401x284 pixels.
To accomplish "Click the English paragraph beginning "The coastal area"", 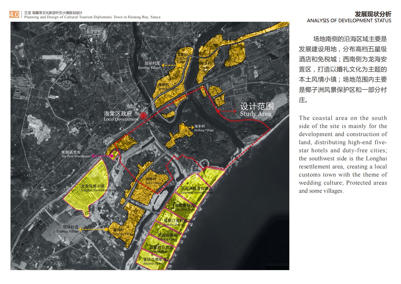I will pyautogui.click(x=343, y=154).
